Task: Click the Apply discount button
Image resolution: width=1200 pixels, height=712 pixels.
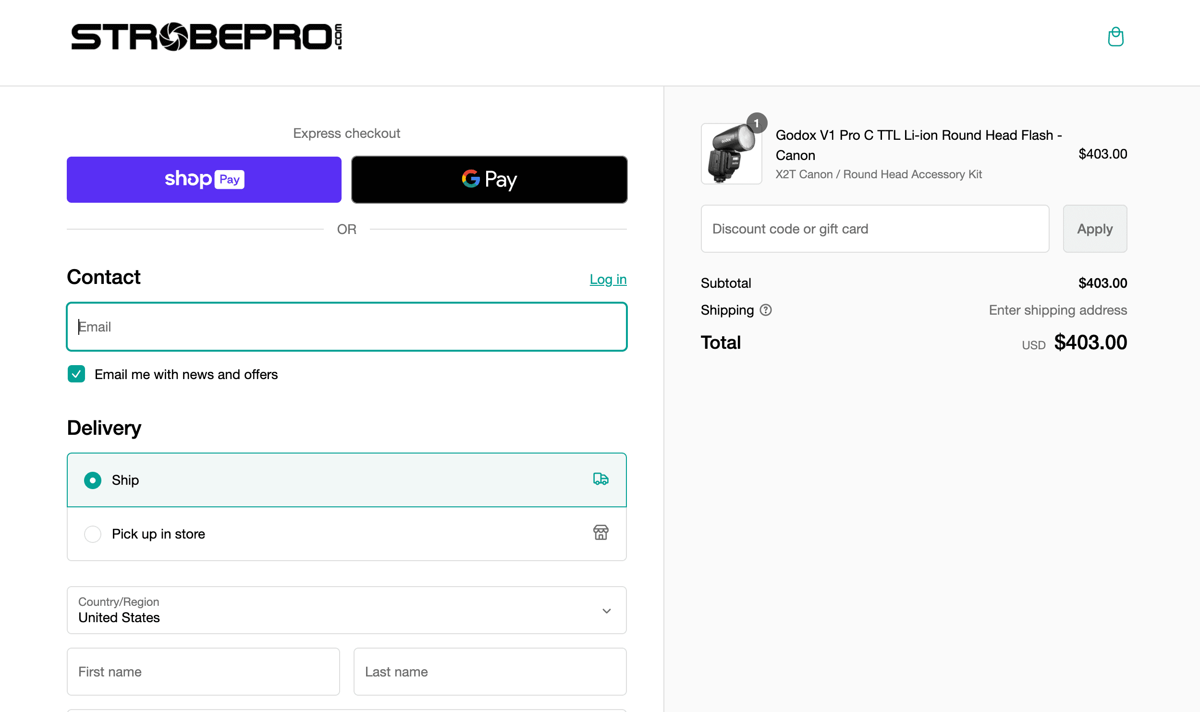Action: point(1095,229)
